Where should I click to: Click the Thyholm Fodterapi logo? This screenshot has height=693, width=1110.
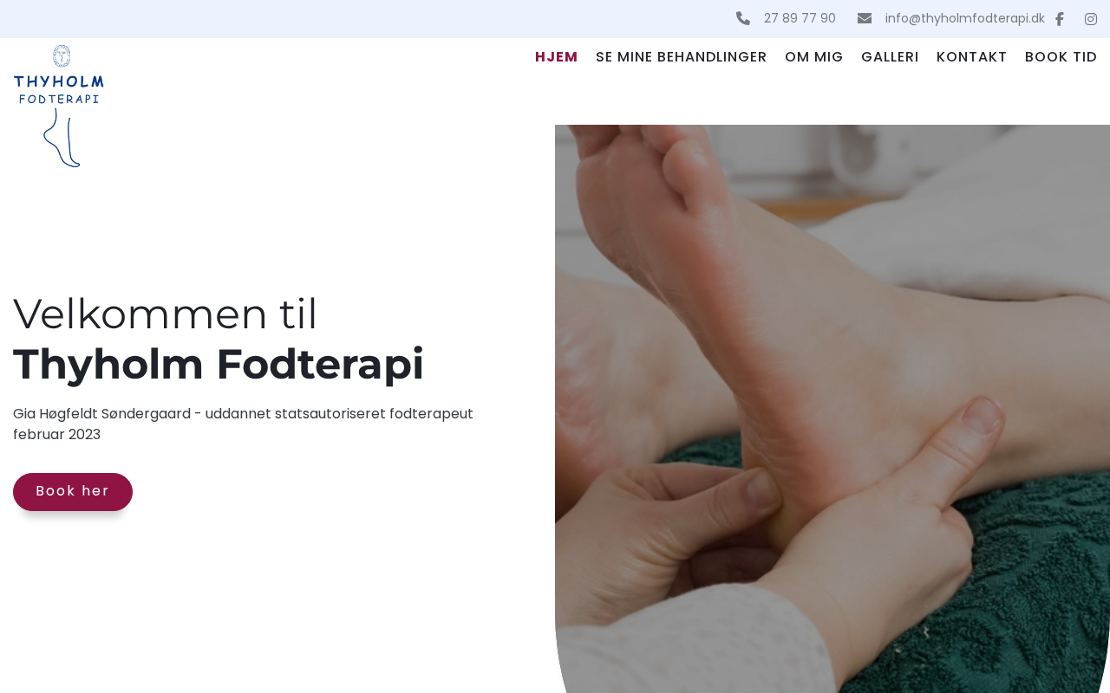coord(59,106)
